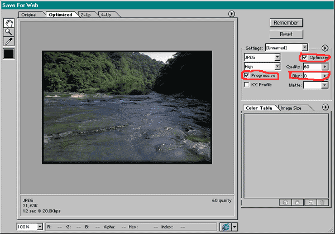Switch to the 2-Up tab
Image resolution: width=335 pixels, height=234 pixels.
pyautogui.click(x=85, y=14)
